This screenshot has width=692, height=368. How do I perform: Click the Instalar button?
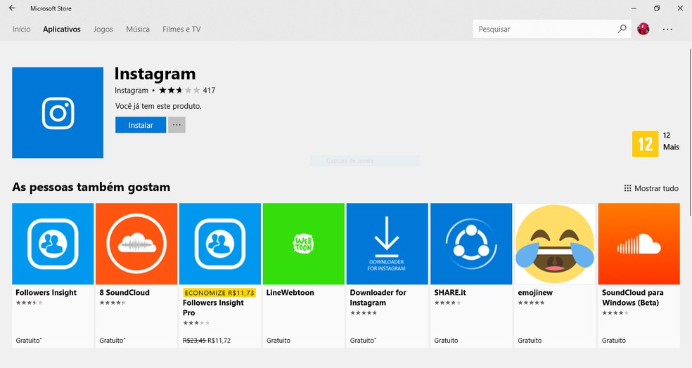coord(141,125)
